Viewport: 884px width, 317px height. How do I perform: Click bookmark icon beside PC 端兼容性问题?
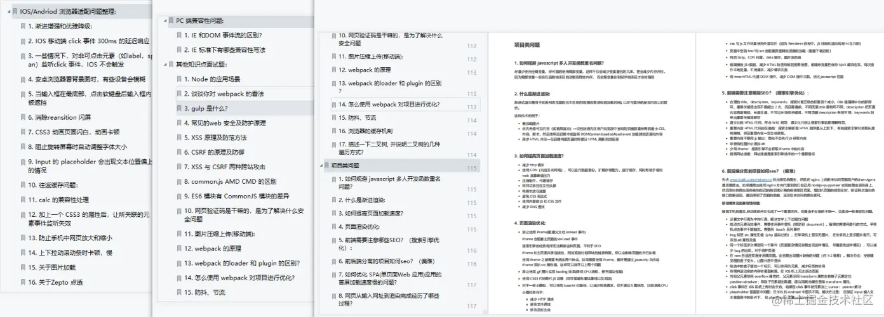pos(170,21)
